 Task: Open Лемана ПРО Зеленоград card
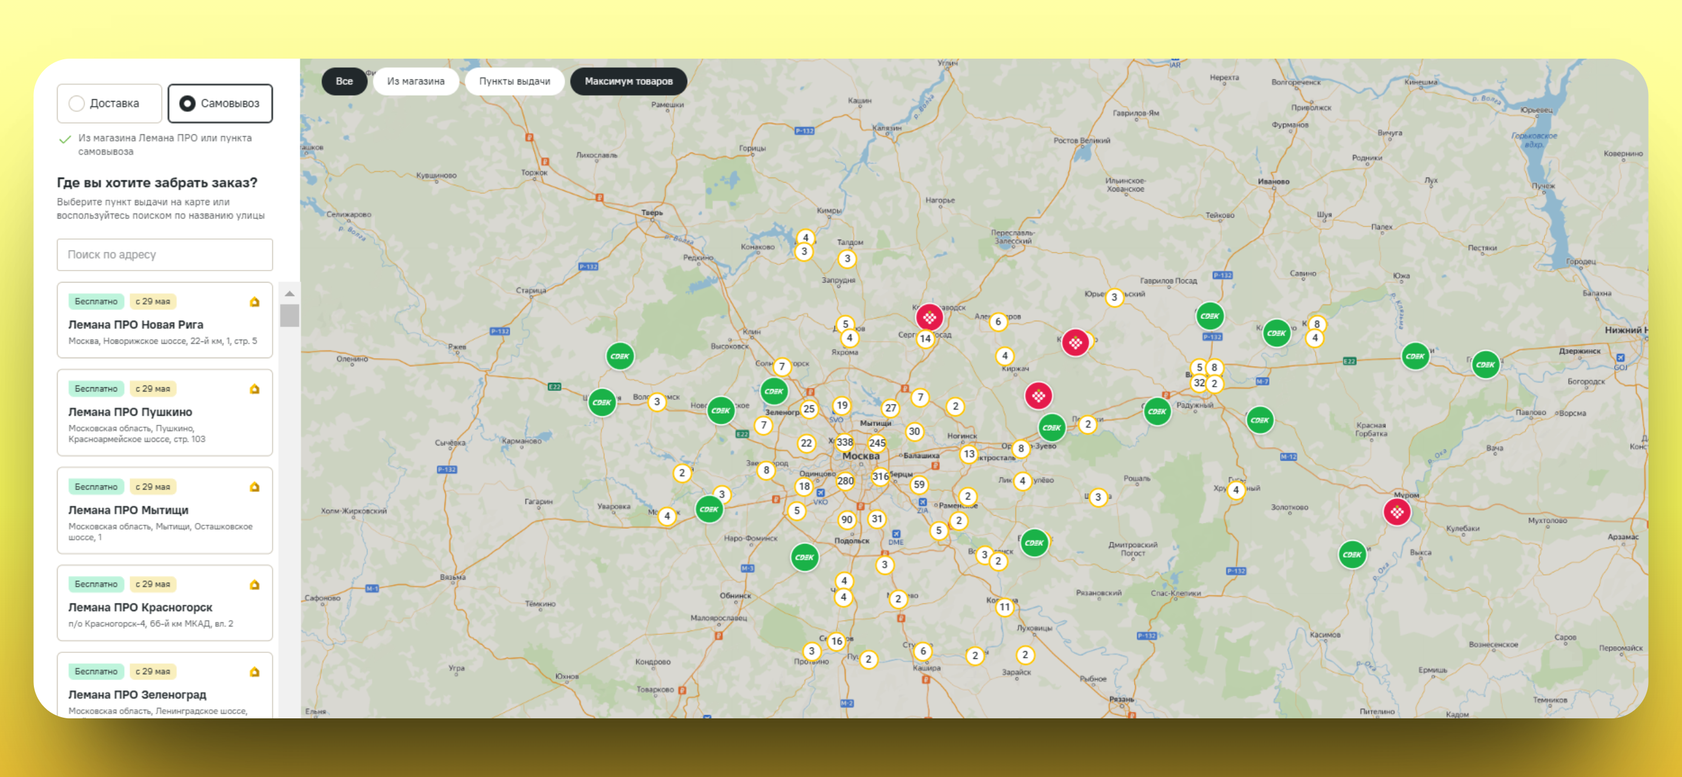coord(165,685)
